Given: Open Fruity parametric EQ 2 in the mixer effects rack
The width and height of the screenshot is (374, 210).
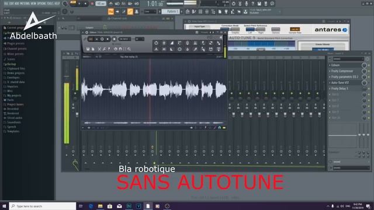Looking at the screenshot, I should (x=345, y=76).
